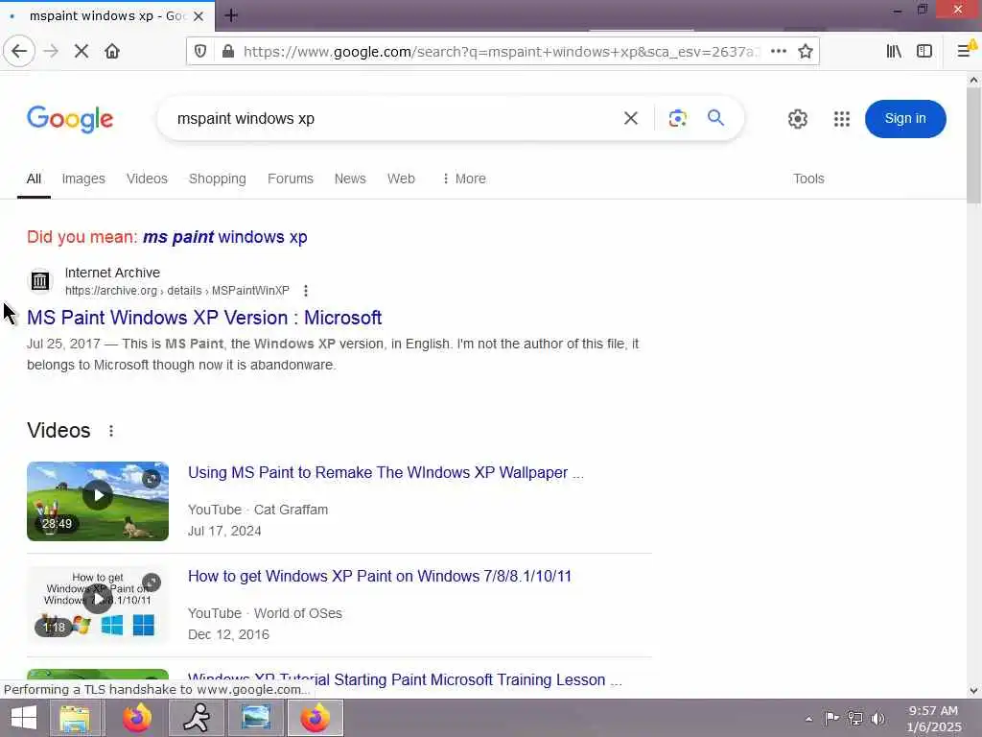Follow the 'ms paint windows xp' suggestion
Viewport: 982px width, 737px height.
[224, 237]
